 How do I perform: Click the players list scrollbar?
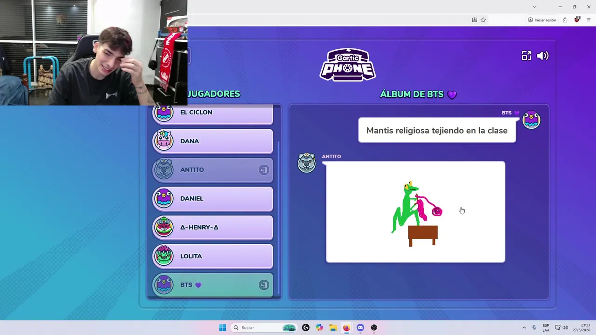279,218
